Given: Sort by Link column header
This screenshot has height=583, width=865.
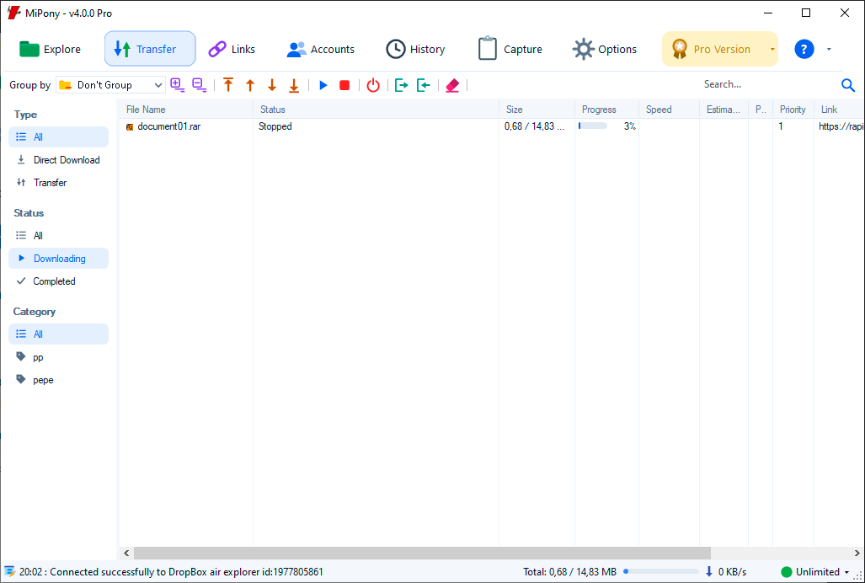Looking at the screenshot, I should 839,110.
